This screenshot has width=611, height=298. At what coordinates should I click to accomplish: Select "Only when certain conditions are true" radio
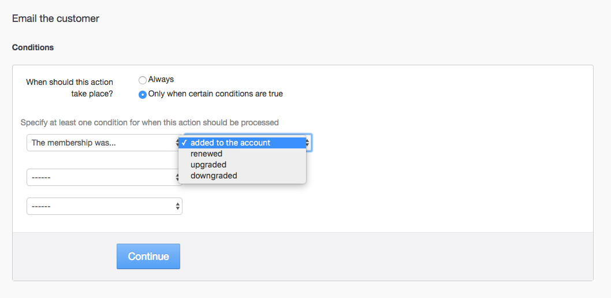pyautogui.click(x=143, y=94)
